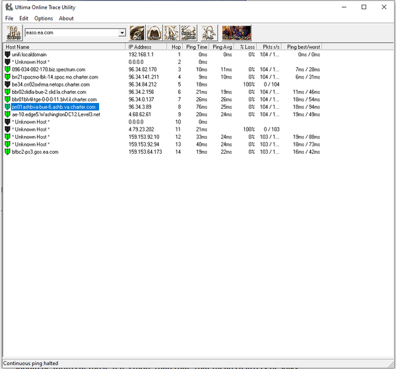Screen dimensions: 396x369
Task: Click IP address 4.79.23.202
Action: pos(141,129)
